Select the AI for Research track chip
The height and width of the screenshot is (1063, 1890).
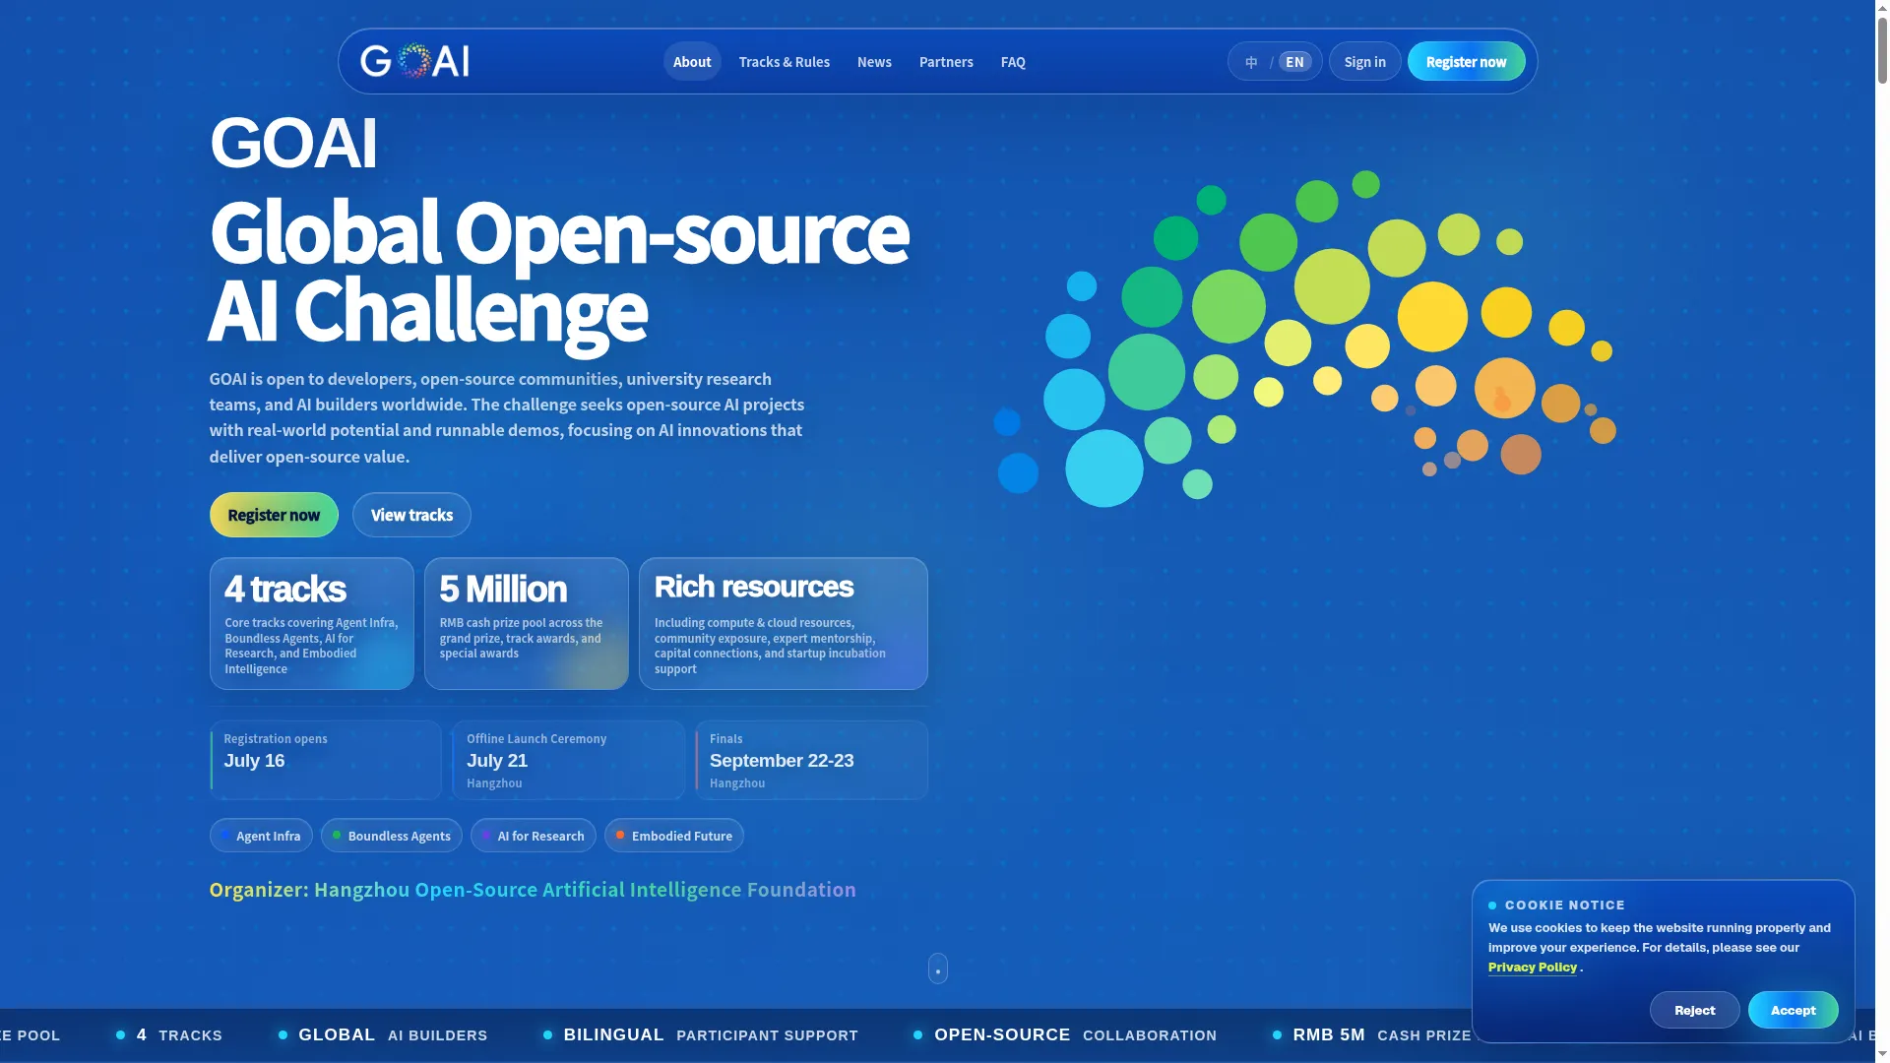[534, 836]
